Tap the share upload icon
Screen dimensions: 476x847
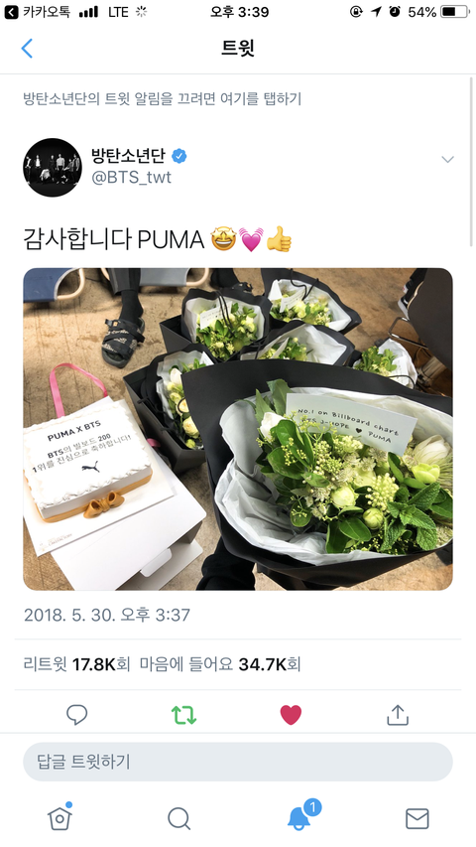[x=398, y=714]
